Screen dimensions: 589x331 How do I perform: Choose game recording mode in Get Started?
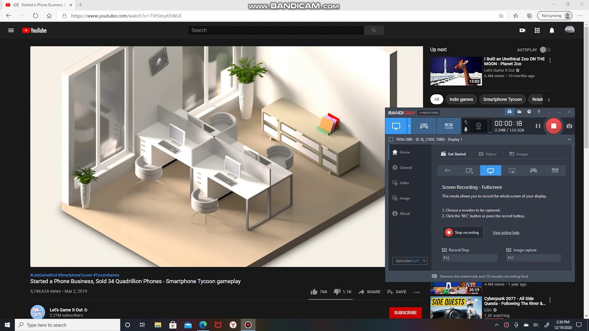pos(533,171)
